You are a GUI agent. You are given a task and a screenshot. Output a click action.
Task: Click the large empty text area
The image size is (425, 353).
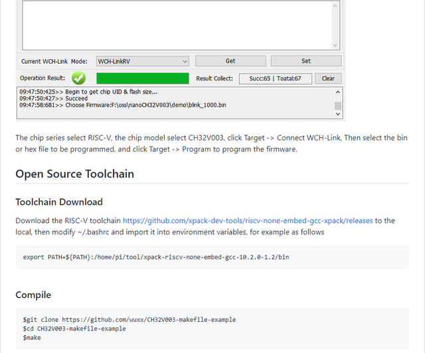[177, 25]
